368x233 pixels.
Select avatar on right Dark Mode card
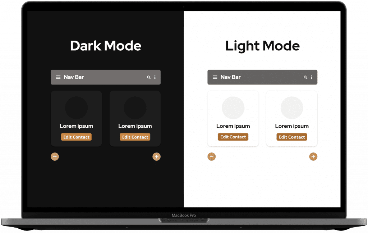pos(135,108)
